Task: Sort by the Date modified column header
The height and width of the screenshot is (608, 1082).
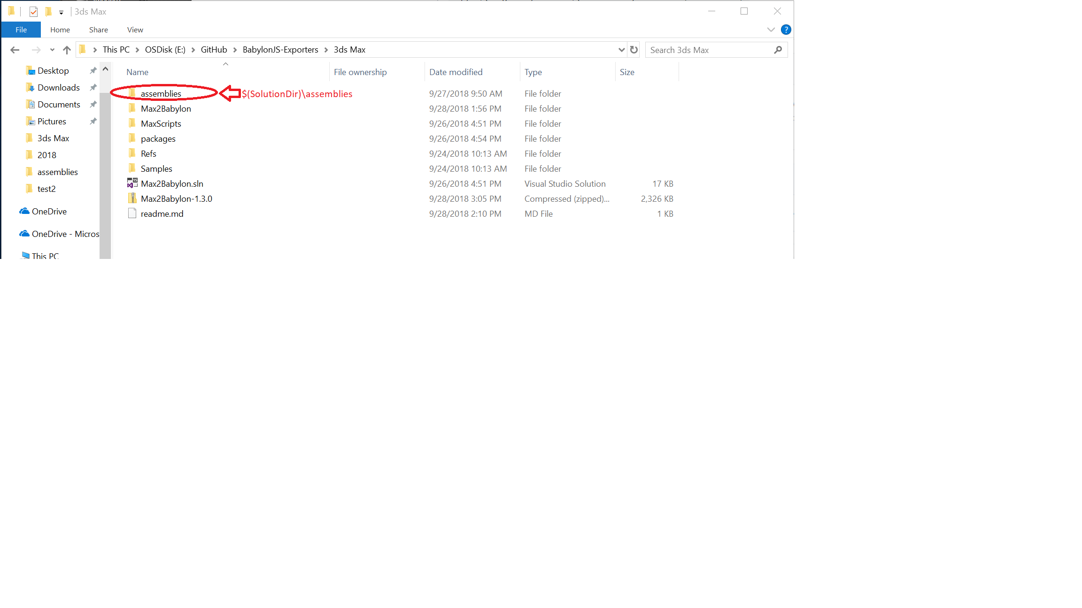Action: (x=456, y=72)
